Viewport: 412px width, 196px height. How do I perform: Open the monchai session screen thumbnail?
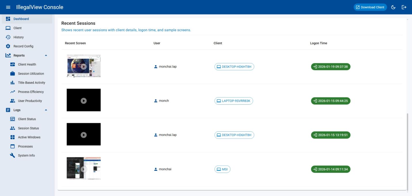coord(83,169)
